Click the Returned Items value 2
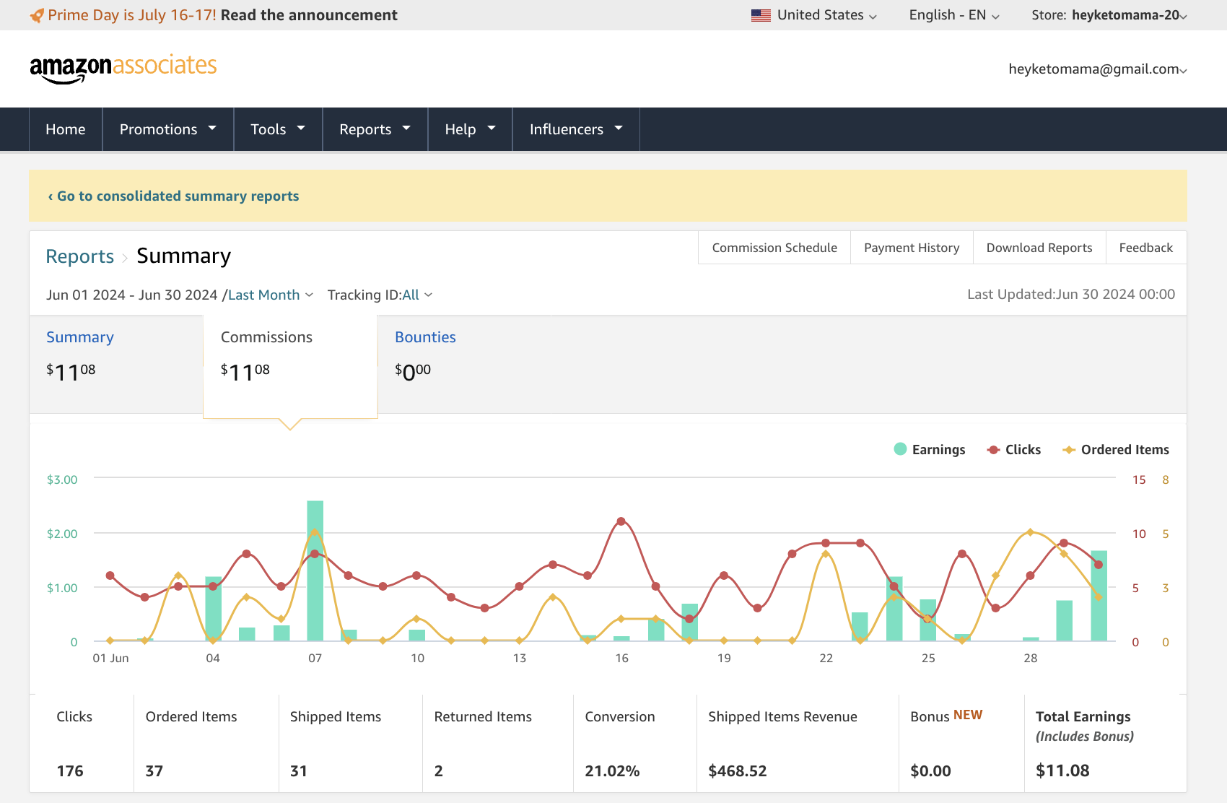The height and width of the screenshot is (803, 1227). tap(439, 771)
